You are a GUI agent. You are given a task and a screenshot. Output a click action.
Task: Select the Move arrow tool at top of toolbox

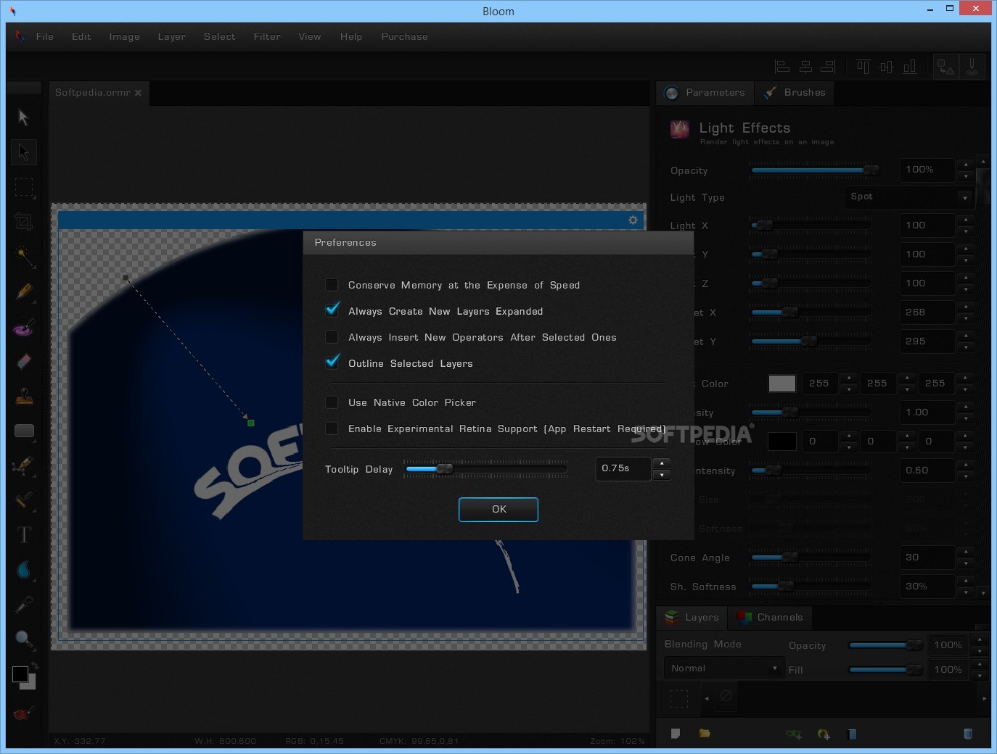pos(23,117)
